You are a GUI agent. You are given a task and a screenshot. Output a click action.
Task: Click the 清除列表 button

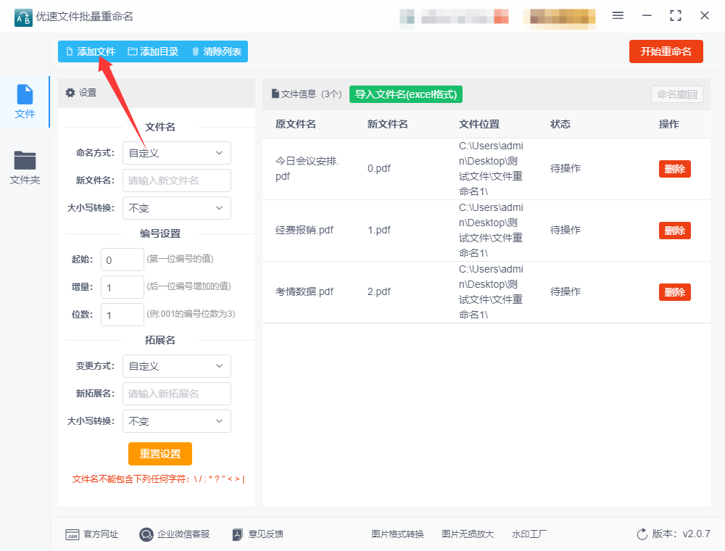click(216, 51)
